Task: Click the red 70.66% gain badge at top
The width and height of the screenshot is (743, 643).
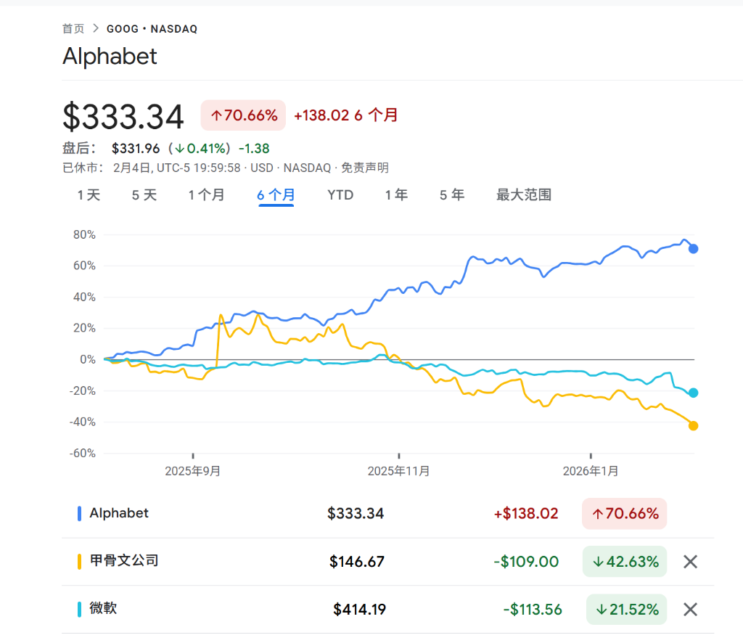Action: pos(243,115)
